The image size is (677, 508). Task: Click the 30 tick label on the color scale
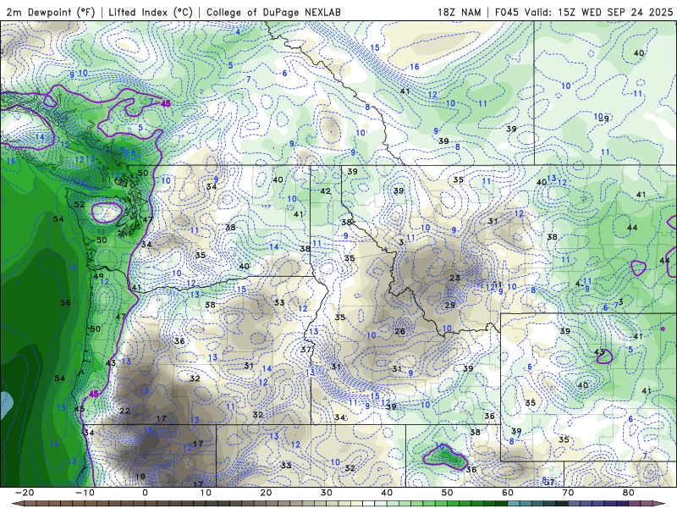[x=327, y=493]
